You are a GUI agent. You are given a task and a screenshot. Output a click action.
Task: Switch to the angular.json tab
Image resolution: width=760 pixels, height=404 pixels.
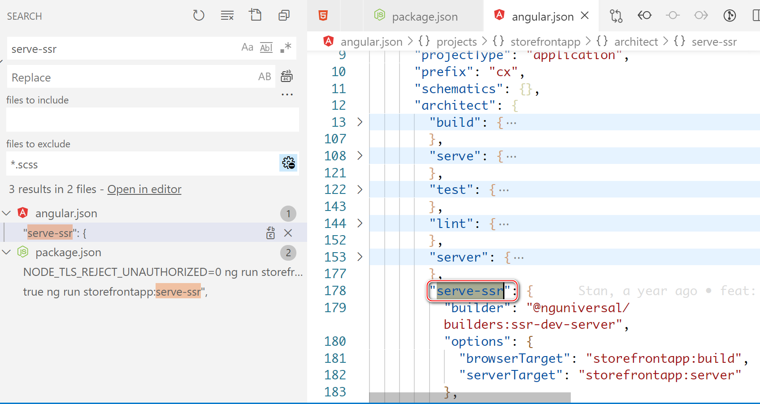(x=542, y=16)
